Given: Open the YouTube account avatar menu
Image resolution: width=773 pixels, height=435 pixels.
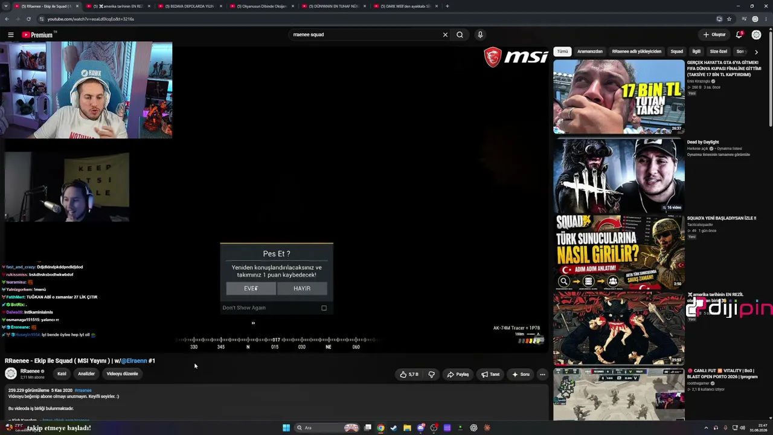Looking at the screenshot, I should pos(756,35).
